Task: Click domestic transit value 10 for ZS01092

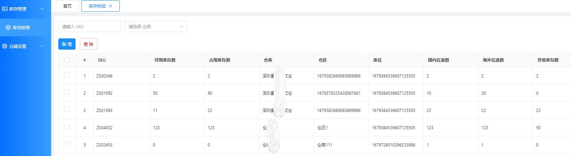Action: pyautogui.click(x=429, y=93)
